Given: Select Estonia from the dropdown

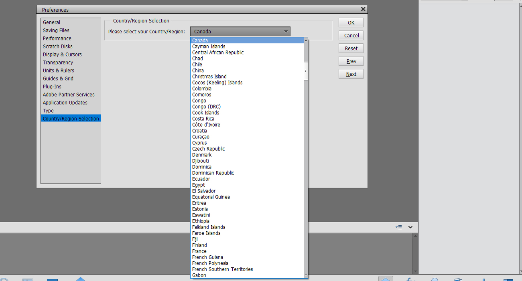Looking at the screenshot, I should click(x=247, y=208).
